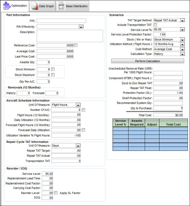This screenshot has height=206, width=190.
Task: Click the Daily Utilization (12 Months) field
Action: click(x=66, y=120)
